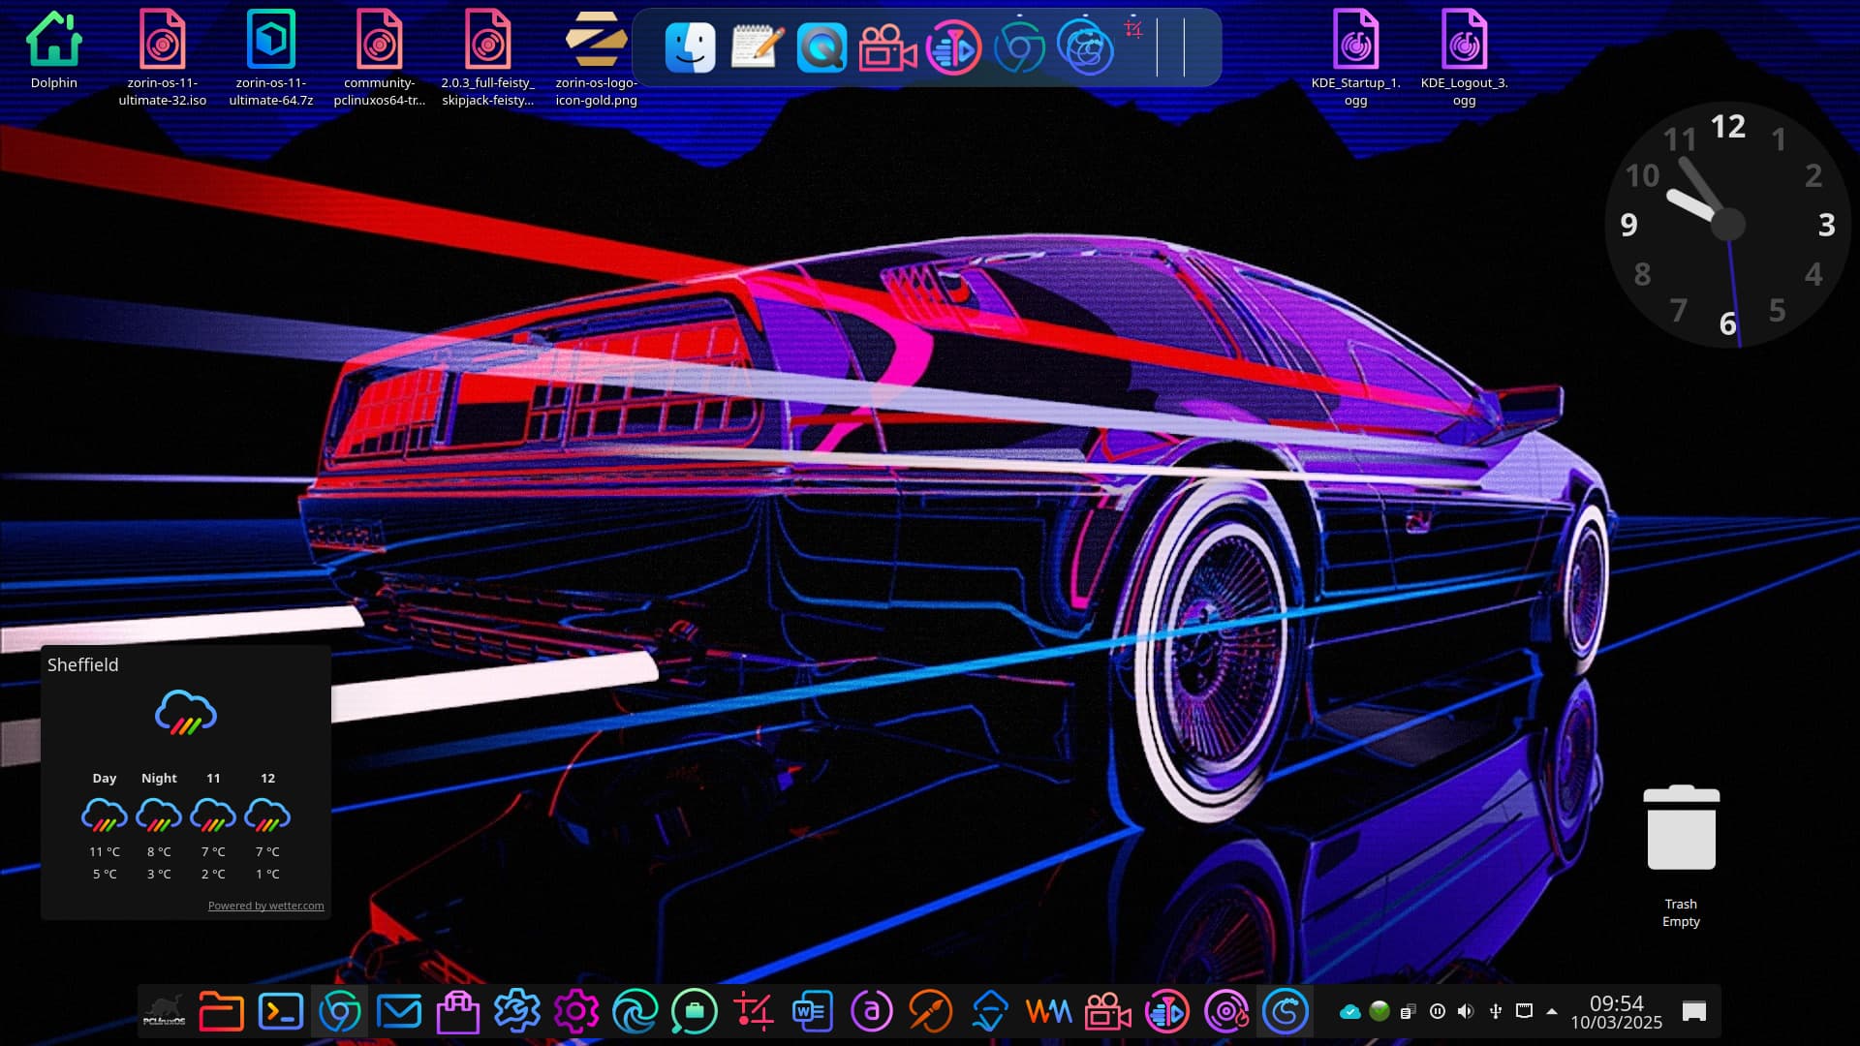Launch the Microsoft Edge browser from the panel
Image resolution: width=1860 pixels, height=1046 pixels.
(x=635, y=1011)
